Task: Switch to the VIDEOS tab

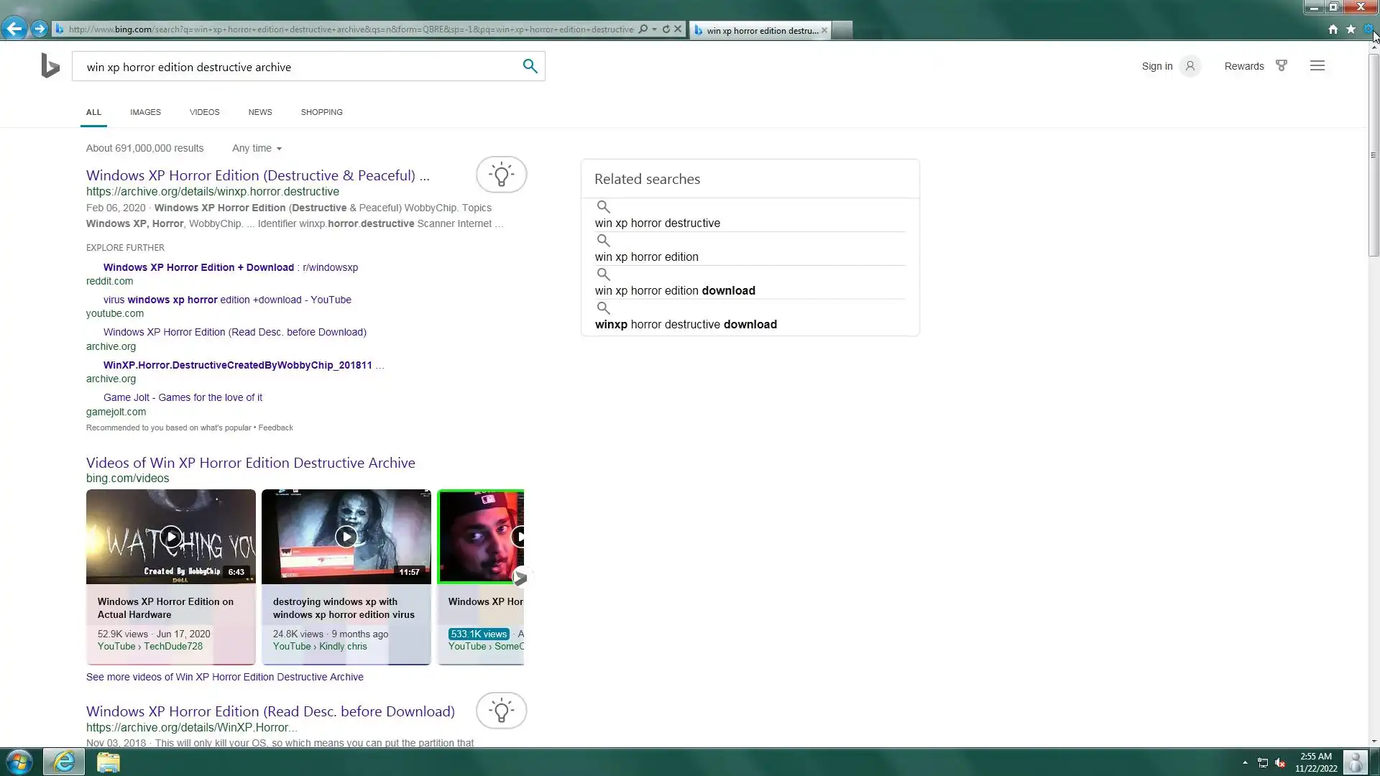Action: [204, 112]
